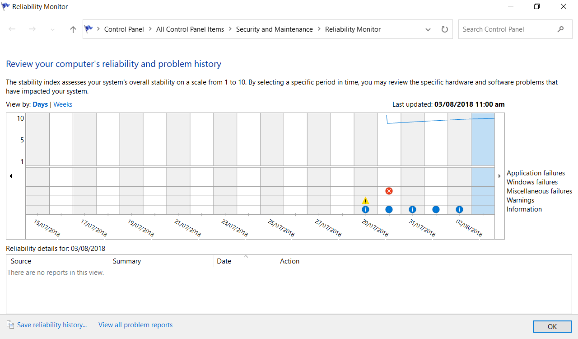Click the information icon for 31/07/2018
Image resolution: width=578 pixels, height=339 pixels.
coord(412,209)
